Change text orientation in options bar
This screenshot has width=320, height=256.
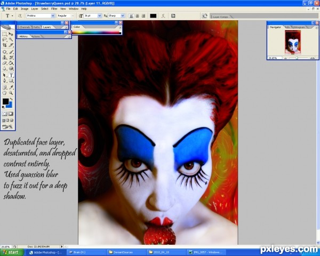click(20, 16)
